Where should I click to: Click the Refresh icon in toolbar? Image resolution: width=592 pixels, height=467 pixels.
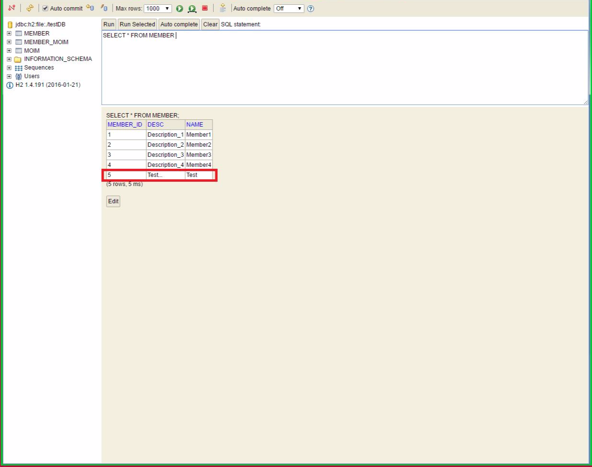[x=30, y=8]
